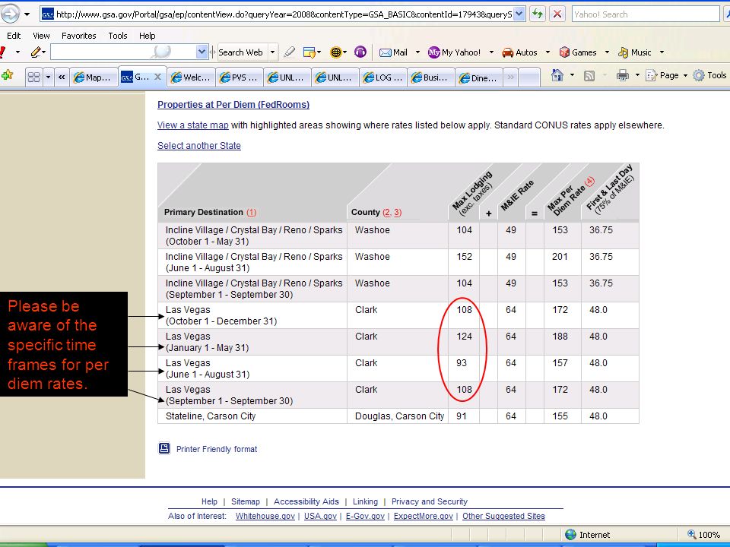Click the magnifier zoom icon in status bar
Image resolution: width=730 pixels, height=547 pixels.
pyautogui.click(x=692, y=535)
